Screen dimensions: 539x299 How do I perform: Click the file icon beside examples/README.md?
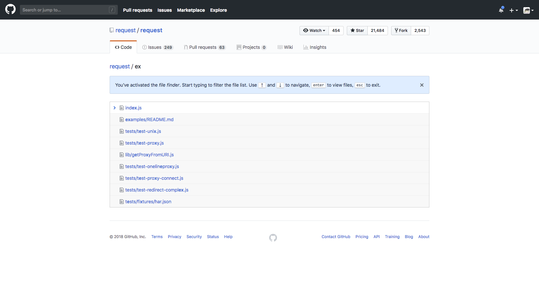click(122, 120)
